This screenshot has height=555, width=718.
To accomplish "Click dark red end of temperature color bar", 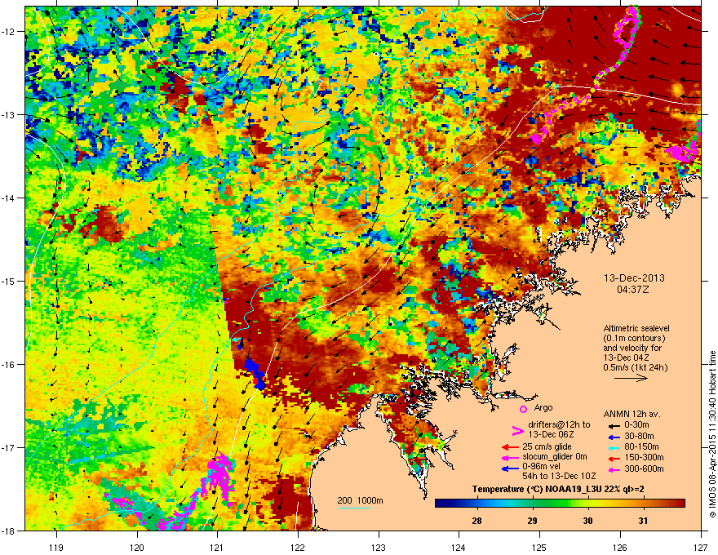I will point(679,504).
